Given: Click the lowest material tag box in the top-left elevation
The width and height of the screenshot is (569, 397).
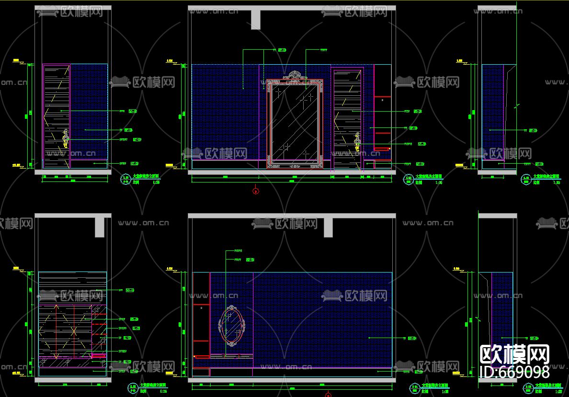Looking at the screenshot, I should pos(134,164).
